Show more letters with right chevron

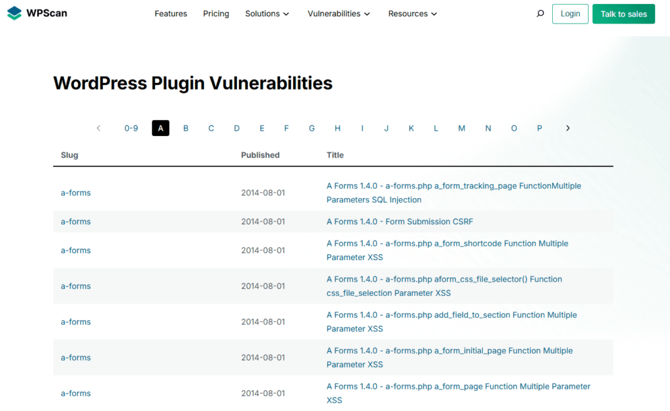(x=568, y=128)
